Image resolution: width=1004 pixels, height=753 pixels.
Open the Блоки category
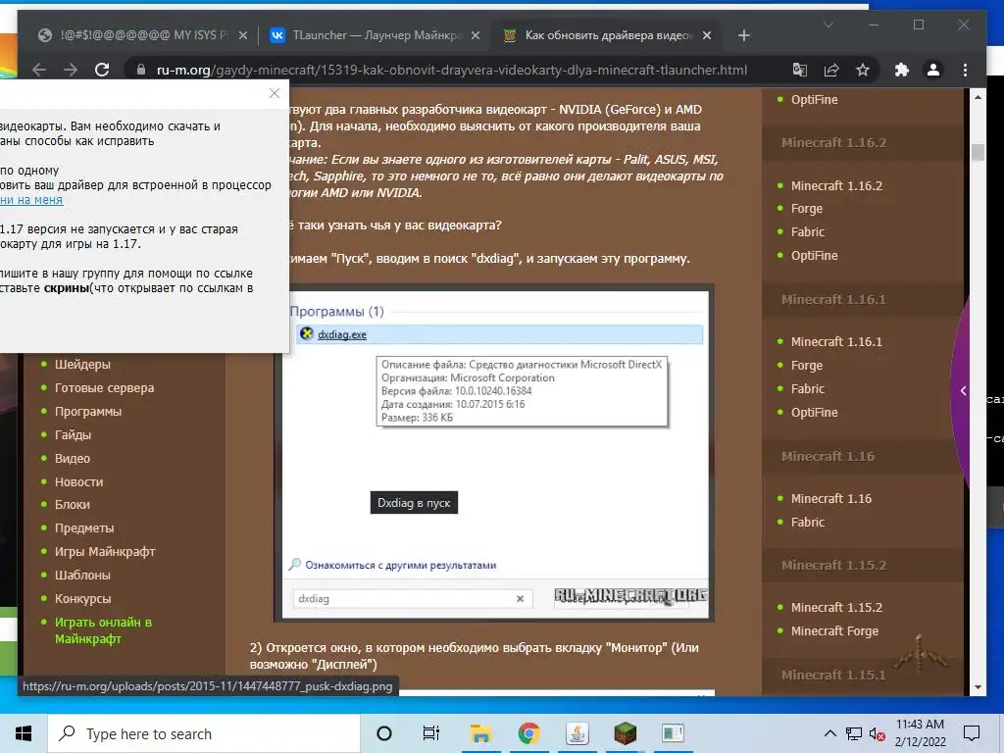tap(73, 505)
